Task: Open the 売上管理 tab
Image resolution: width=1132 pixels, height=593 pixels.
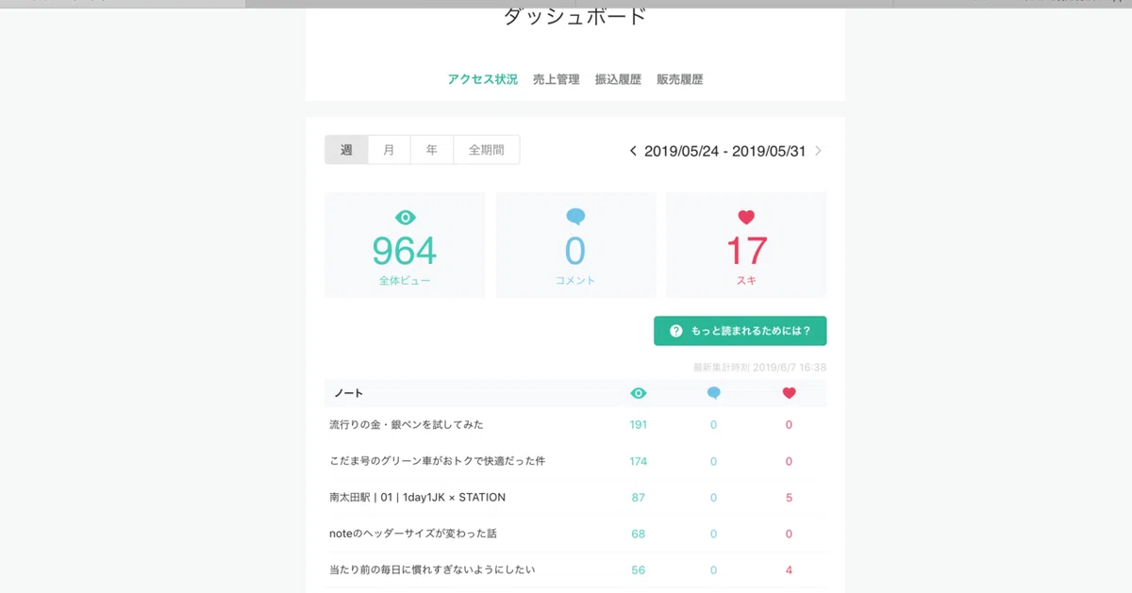Action: [x=557, y=80]
